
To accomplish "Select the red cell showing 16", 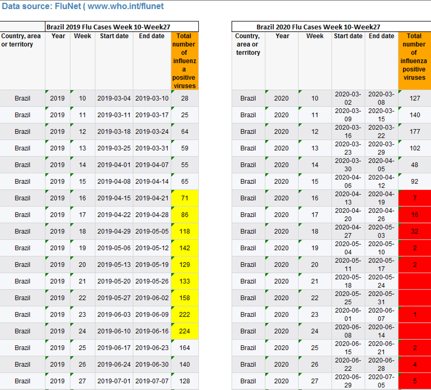I will tap(414, 215).
